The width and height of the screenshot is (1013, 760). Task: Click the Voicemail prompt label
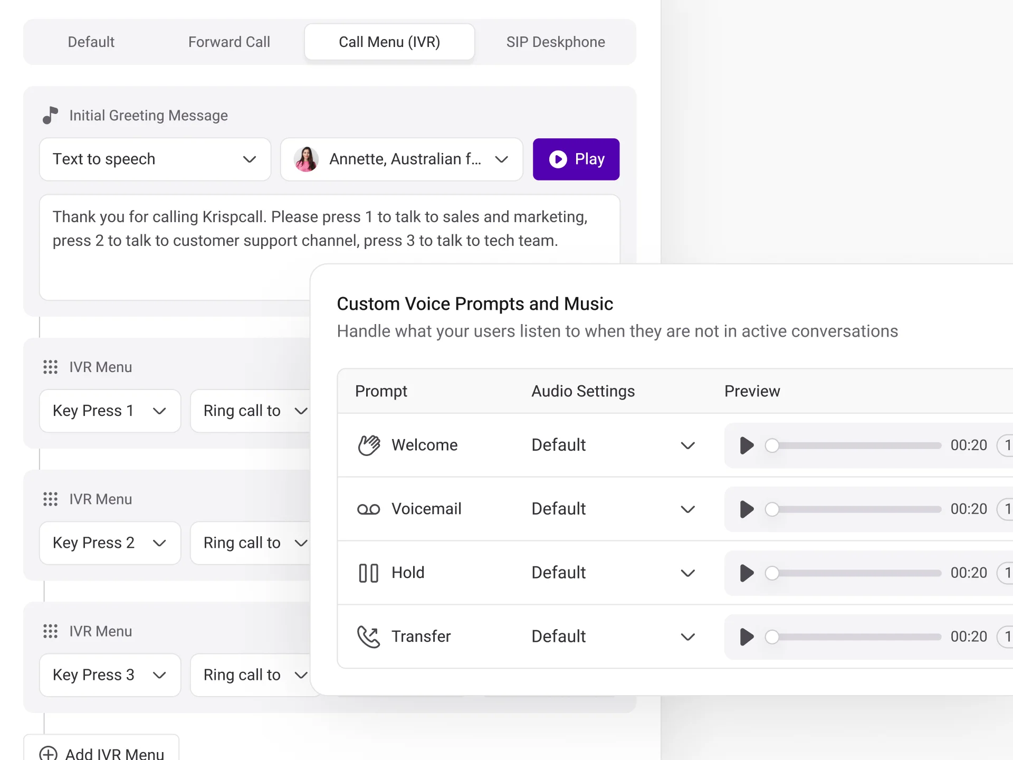point(426,509)
